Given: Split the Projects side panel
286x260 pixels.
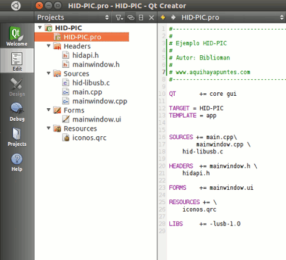Looking at the screenshot, I should (x=141, y=18).
